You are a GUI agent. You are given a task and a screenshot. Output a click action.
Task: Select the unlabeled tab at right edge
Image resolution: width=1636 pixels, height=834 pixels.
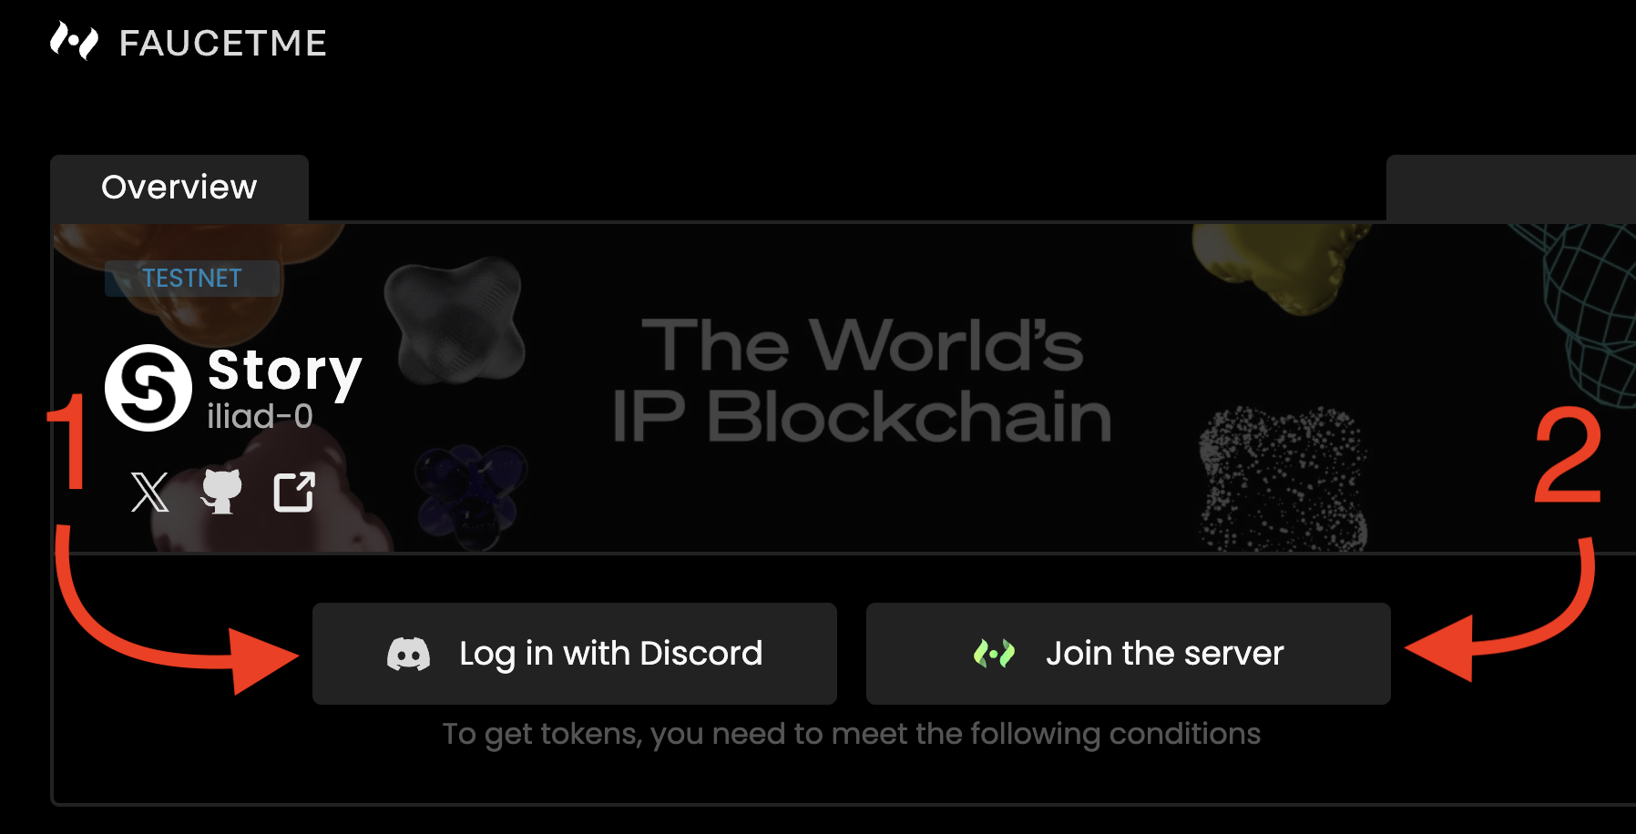pos(1511,188)
